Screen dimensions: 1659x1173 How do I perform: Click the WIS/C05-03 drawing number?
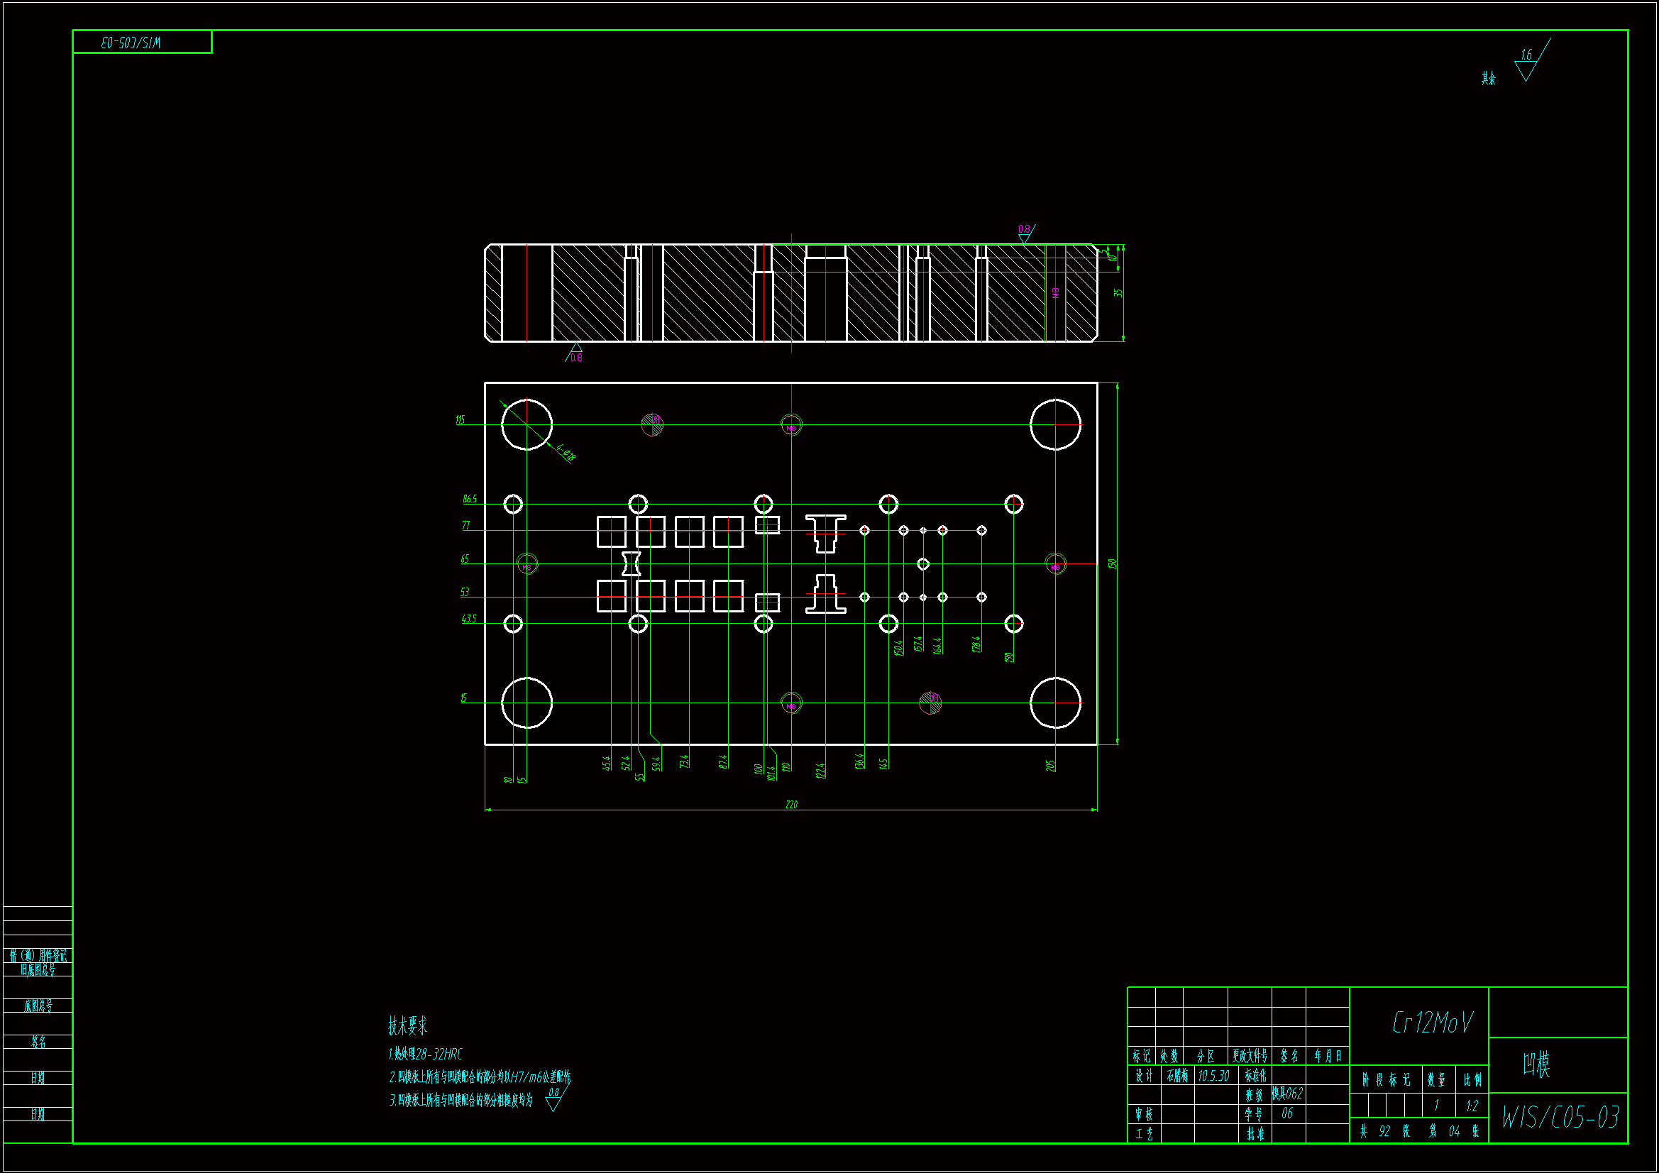click(x=1560, y=1118)
